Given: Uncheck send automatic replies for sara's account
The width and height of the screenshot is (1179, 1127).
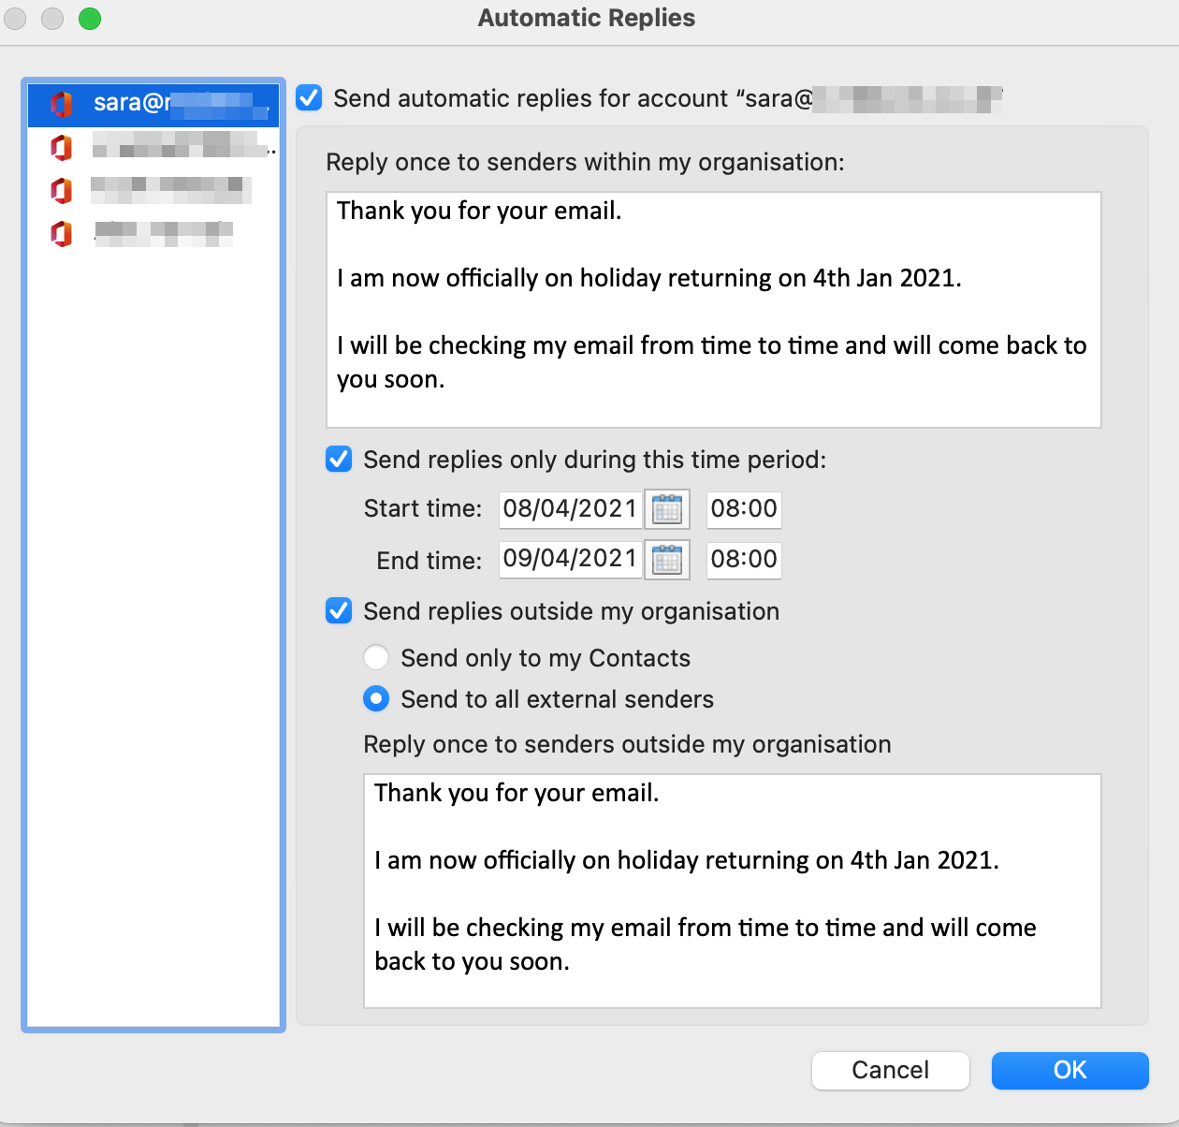Looking at the screenshot, I should pyautogui.click(x=308, y=97).
